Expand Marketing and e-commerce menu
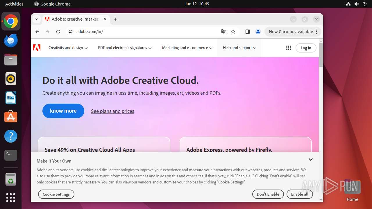The width and height of the screenshot is (372, 209). tap(187, 48)
